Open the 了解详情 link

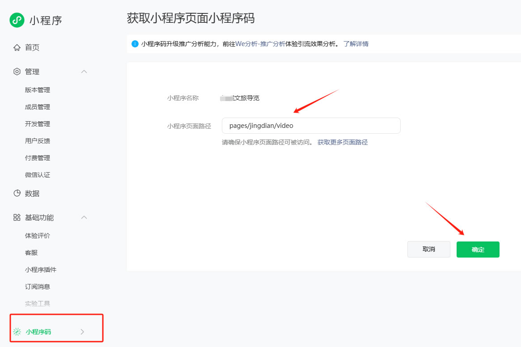pyautogui.click(x=356, y=44)
